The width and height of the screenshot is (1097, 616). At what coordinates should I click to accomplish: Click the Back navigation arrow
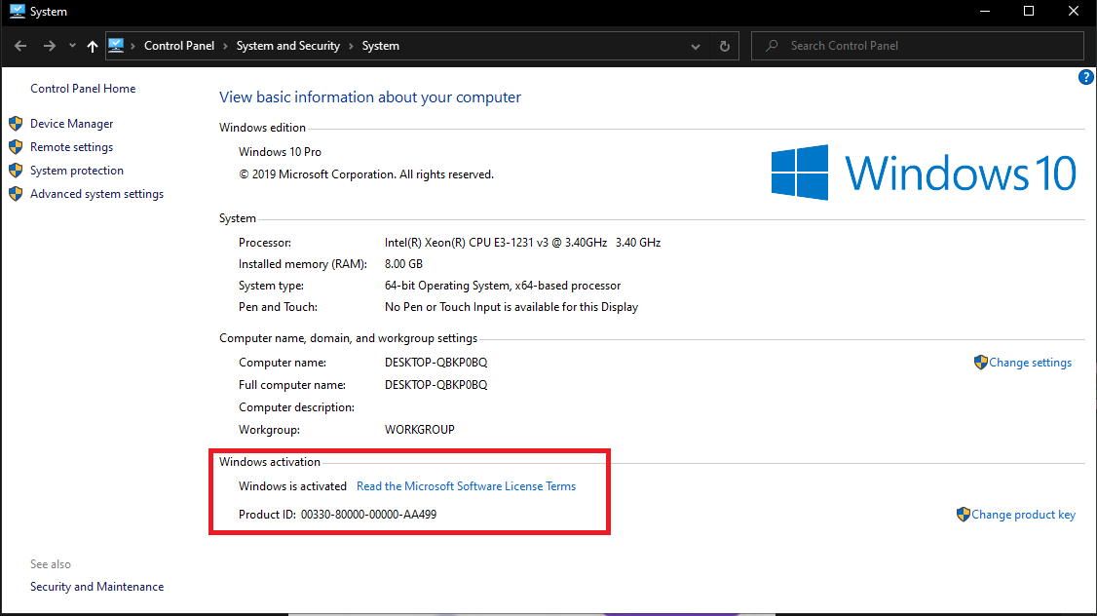point(21,46)
